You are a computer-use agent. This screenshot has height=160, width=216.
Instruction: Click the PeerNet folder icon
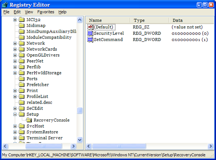tap(22, 61)
